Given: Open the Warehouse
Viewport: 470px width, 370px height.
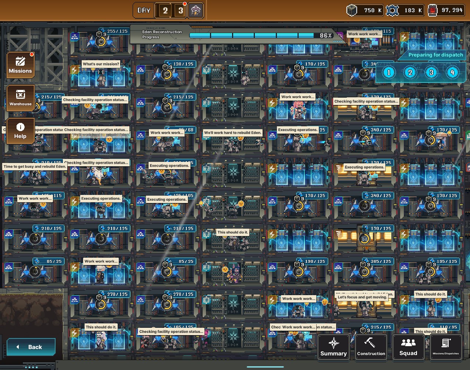Looking at the screenshot, I should [21, 98].
